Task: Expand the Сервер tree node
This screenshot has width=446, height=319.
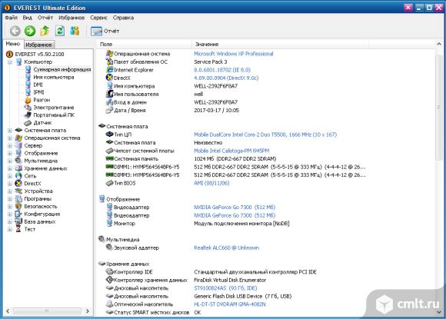Action: [x=10, y=145]
